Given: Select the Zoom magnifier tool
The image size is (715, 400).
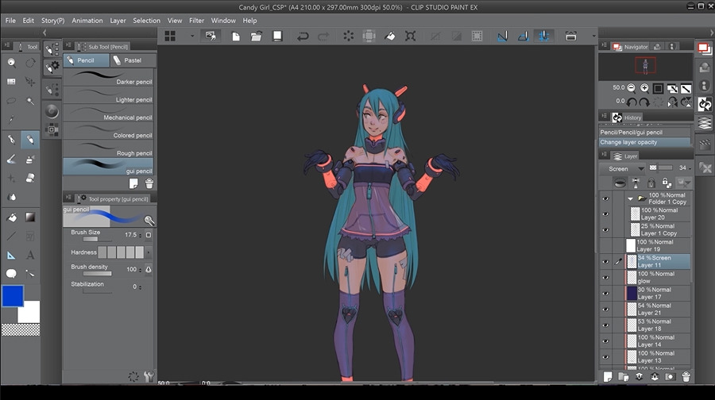Looking at the screenshot, I should coord(11,63).
